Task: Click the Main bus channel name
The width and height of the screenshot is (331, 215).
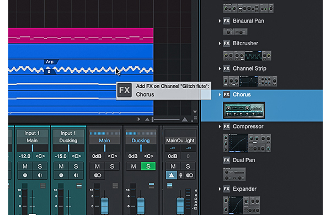Action: [104, 141]
